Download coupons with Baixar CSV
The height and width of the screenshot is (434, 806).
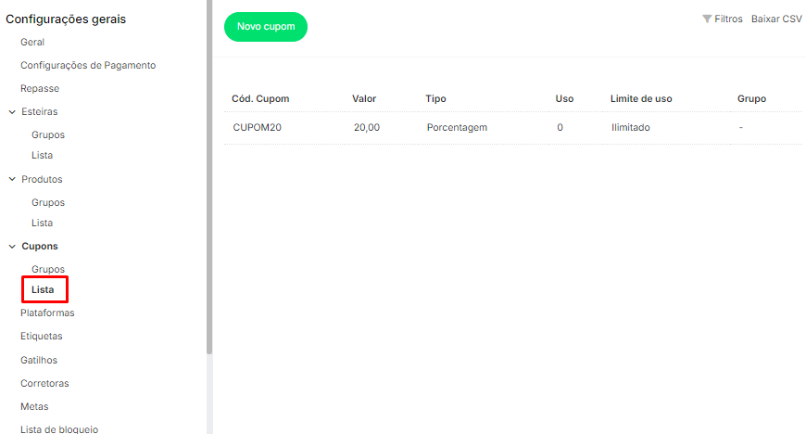point(776,19)
